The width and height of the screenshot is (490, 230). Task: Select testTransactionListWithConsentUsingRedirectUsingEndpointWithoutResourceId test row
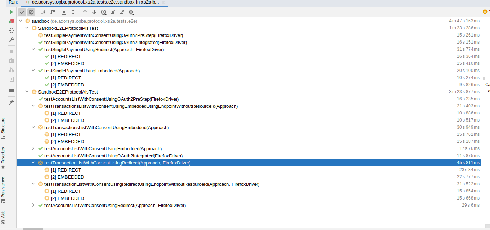pyautogui.click(x=248, y=184)
